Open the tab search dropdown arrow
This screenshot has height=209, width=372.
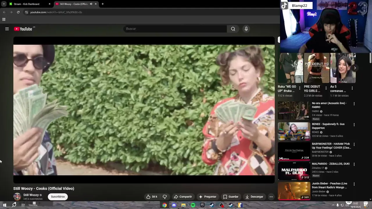[4, 4]
